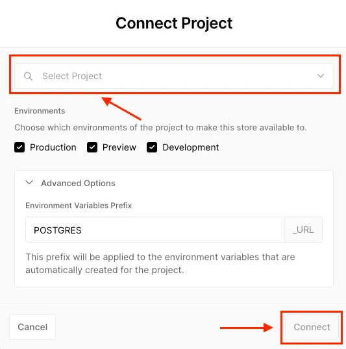The height and width of the screenshot is (349, 346).
Task: Click the magnifier icon in Select Project
Action: [28, 76]
